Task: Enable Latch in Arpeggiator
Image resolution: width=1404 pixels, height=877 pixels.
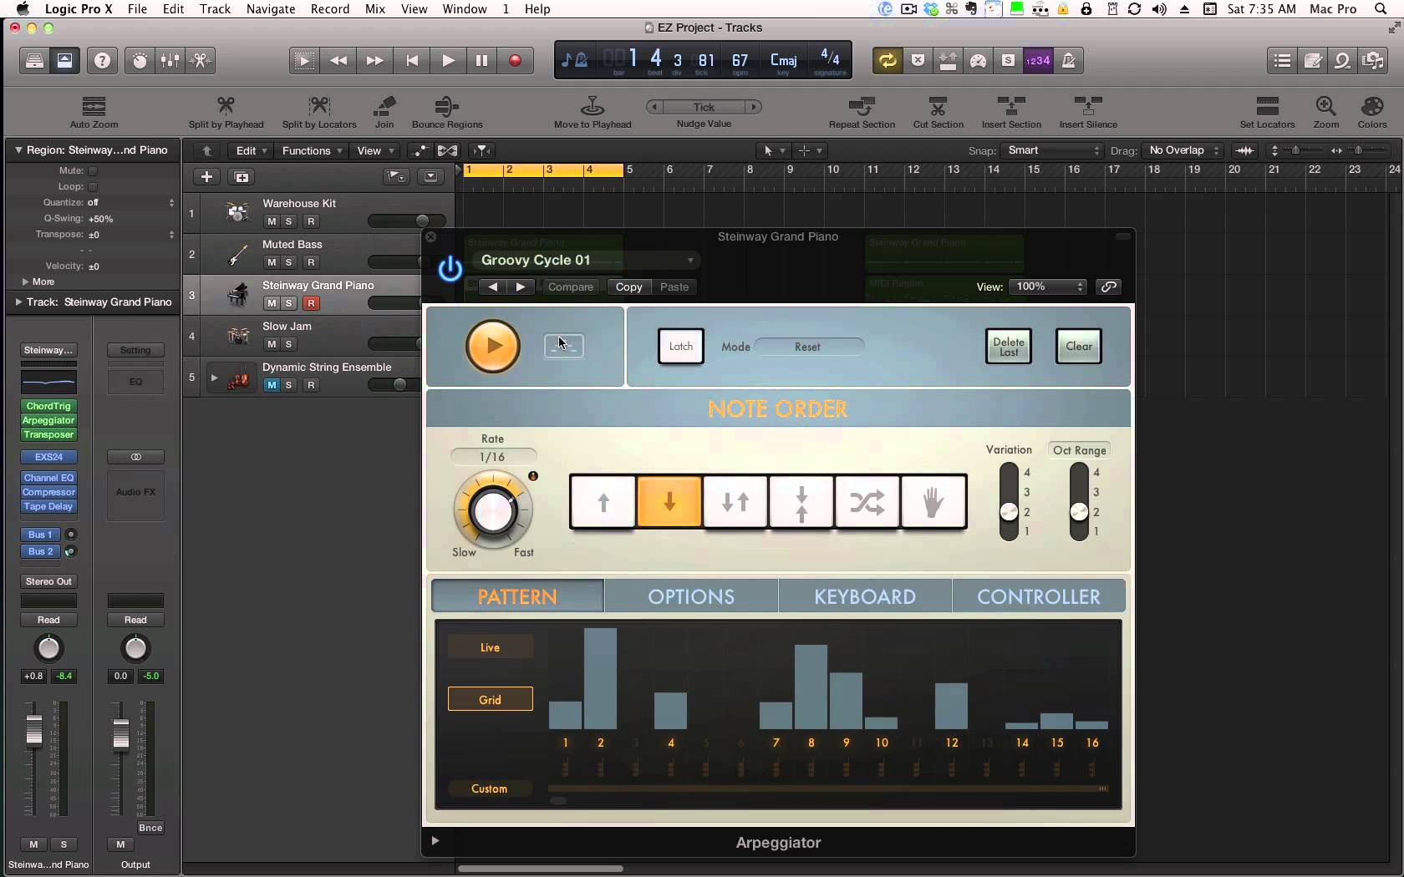Action: click(x=681, y=346)
